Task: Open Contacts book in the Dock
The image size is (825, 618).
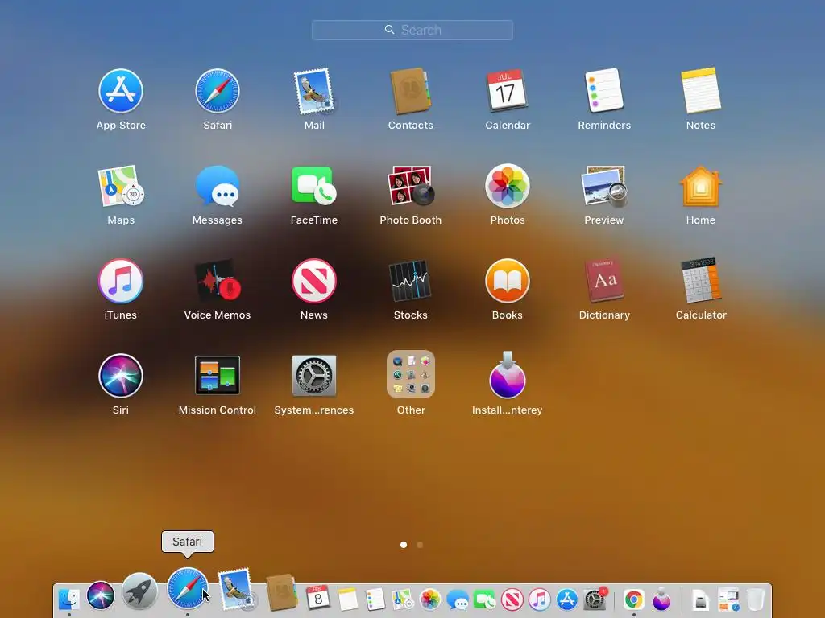Action: [x=281, y=592]
